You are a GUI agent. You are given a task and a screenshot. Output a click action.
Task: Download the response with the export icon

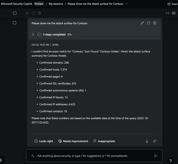pos(147,141)
